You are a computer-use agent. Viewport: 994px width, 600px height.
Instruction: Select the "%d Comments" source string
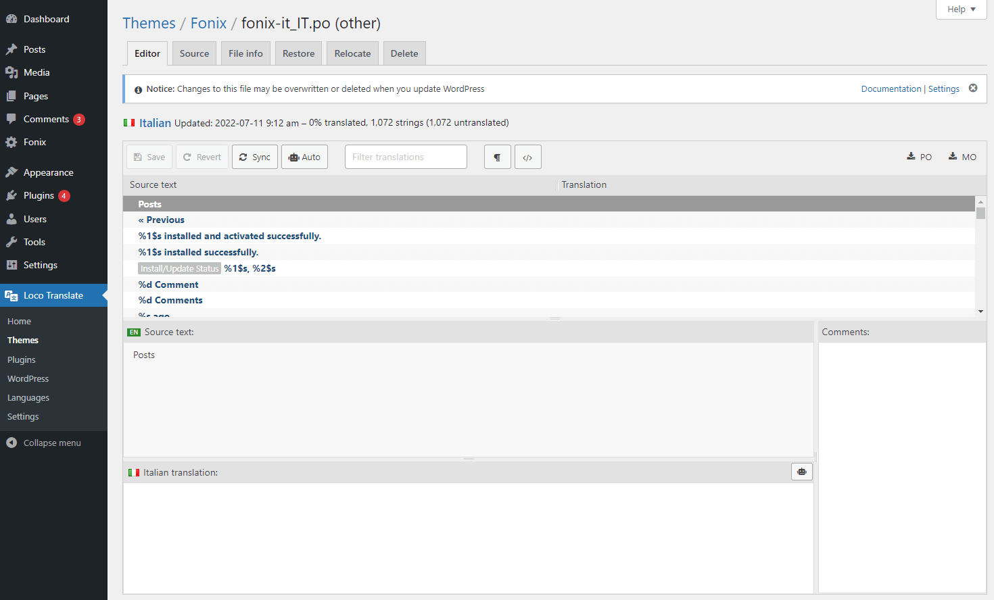coord(170,301)
